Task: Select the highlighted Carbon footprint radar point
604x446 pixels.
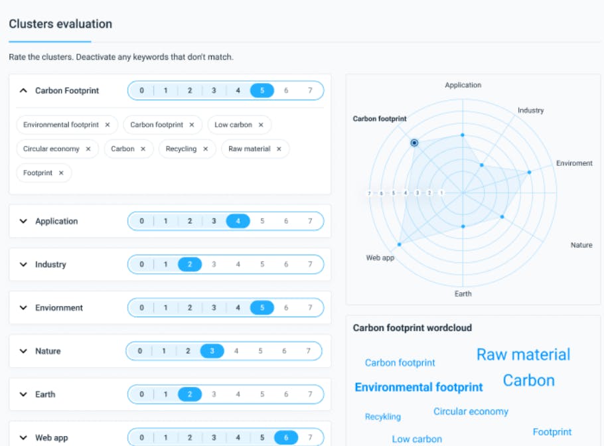Action: click(x=414, y=143)
